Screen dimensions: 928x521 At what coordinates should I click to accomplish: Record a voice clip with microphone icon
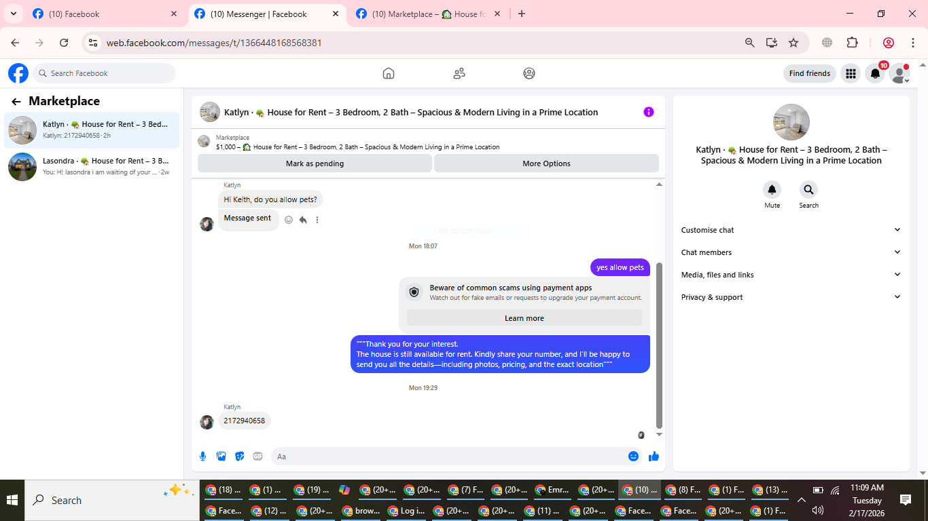coord(202,457)
